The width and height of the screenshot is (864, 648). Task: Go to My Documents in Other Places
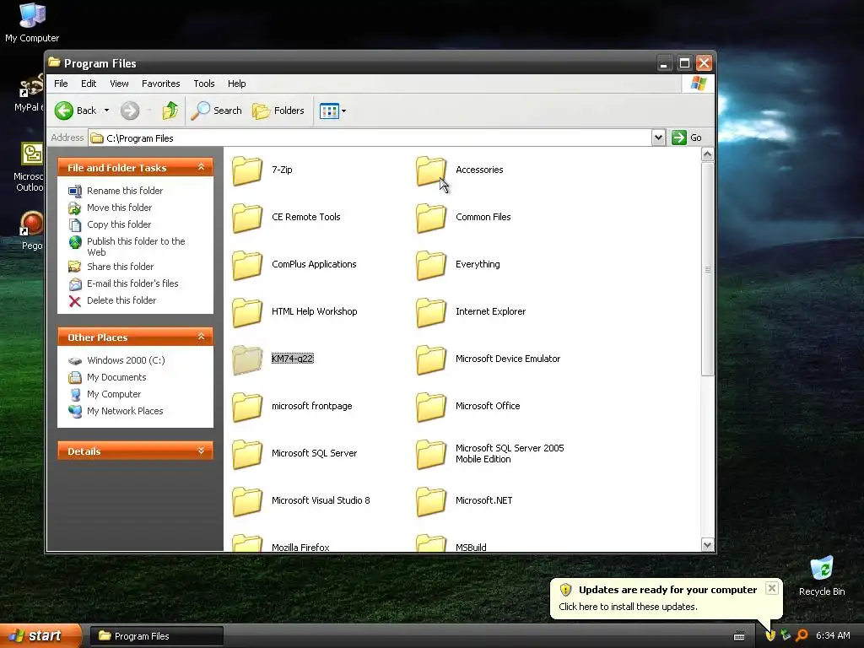[116, 377]
